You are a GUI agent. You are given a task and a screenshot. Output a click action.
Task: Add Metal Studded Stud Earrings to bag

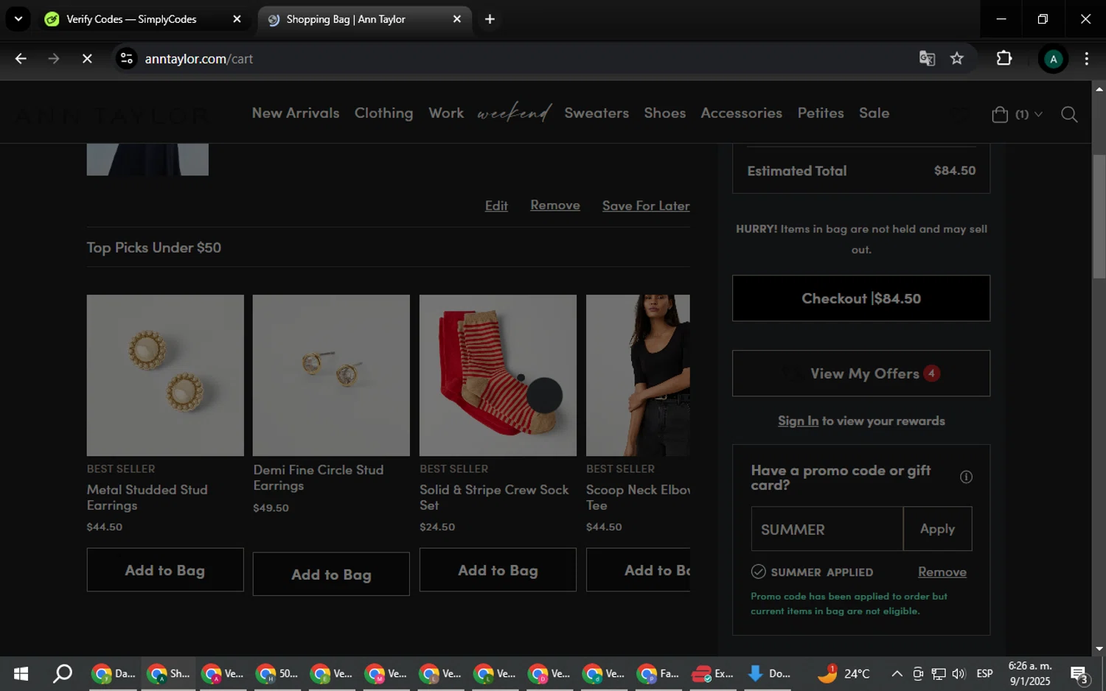(165, 570)
